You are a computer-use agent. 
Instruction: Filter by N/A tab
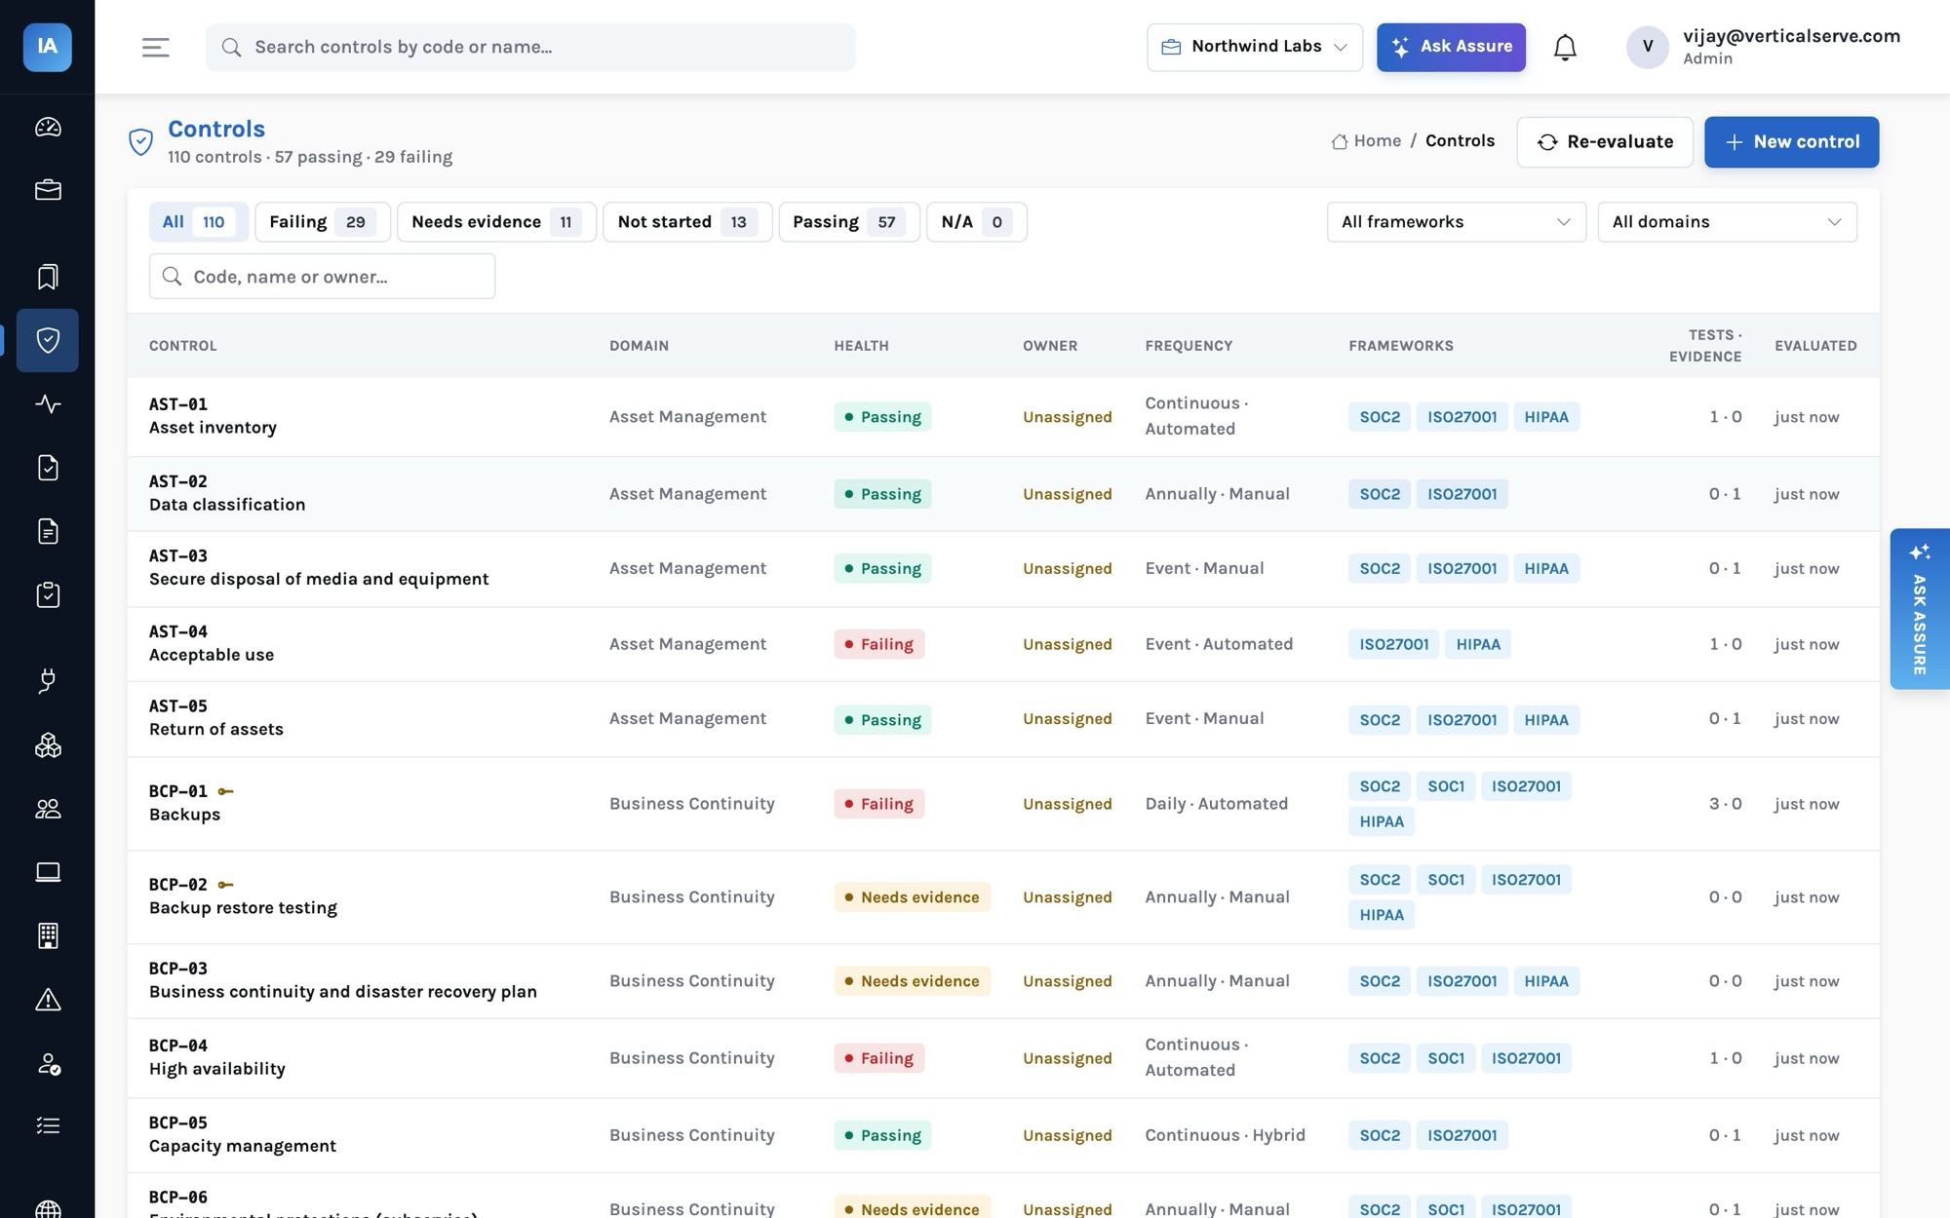[976, 222]
